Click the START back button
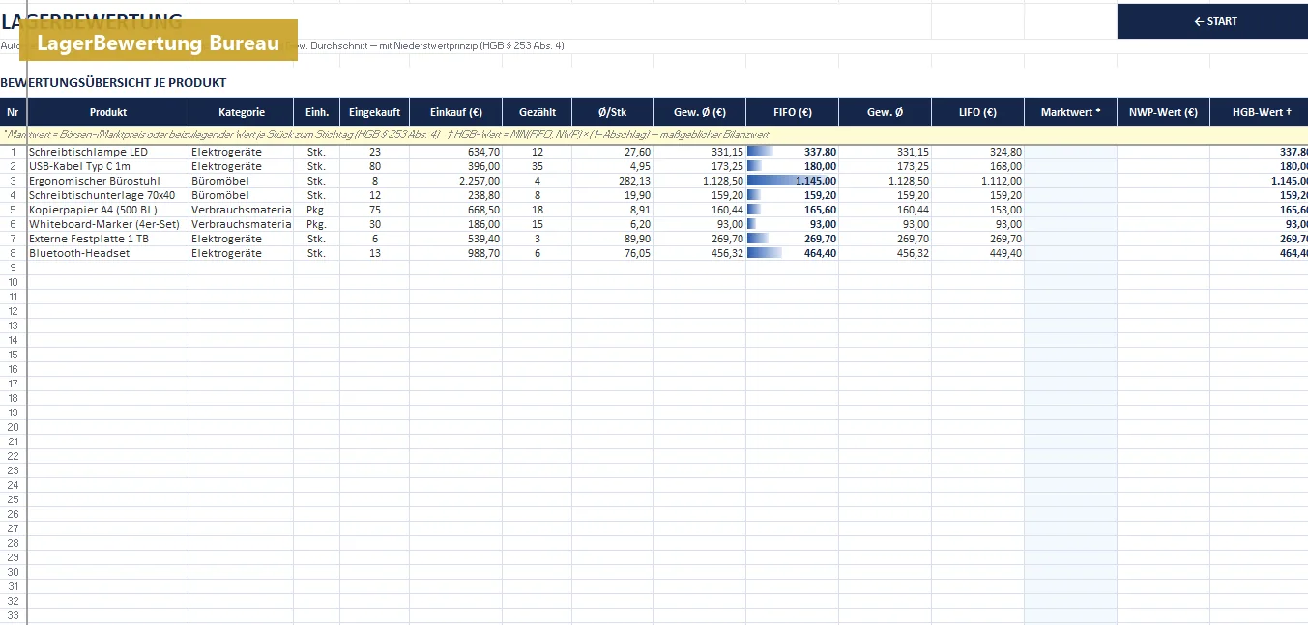The width and height of the screenshot is (1308, 625). click(1212, 21)
